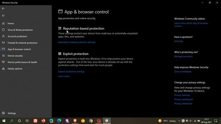Select App & browser control in the sidebar
The width and height of the screenshot is (221, 124).
pyautogui.click(x=19, y=49)
